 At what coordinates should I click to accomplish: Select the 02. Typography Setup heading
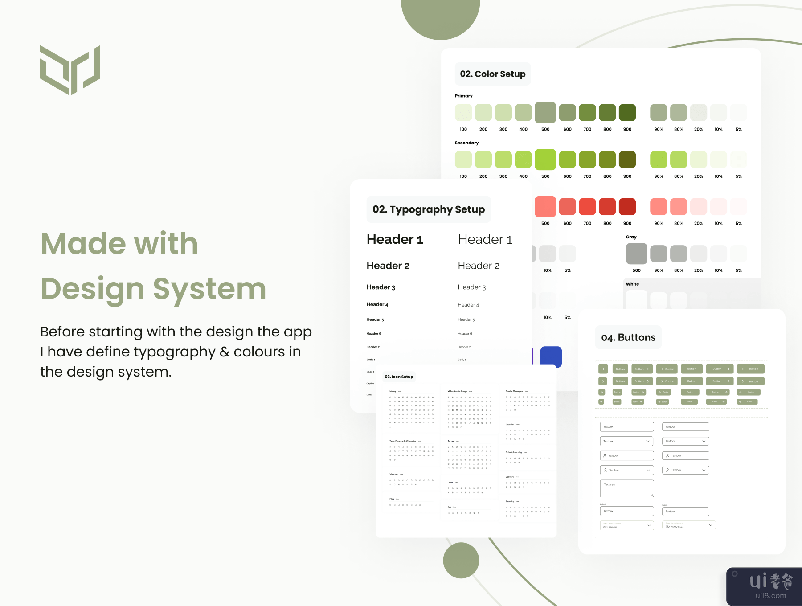(x=428, y=209)
